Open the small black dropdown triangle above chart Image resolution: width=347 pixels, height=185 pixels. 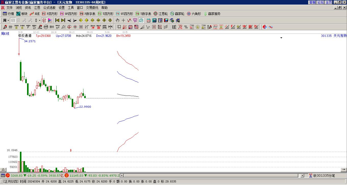click(281, 38)
